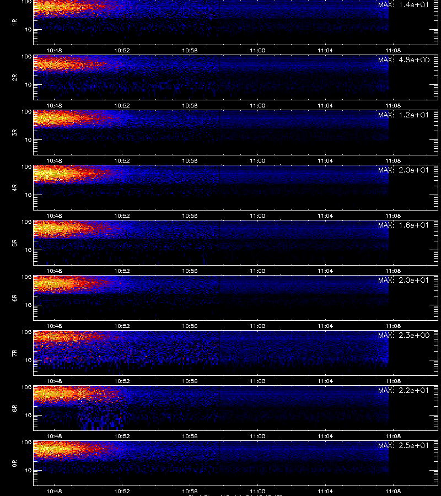Click the 10:48 time label beneath panel 7R
The image size is (441, 496).
click(54, 381)
